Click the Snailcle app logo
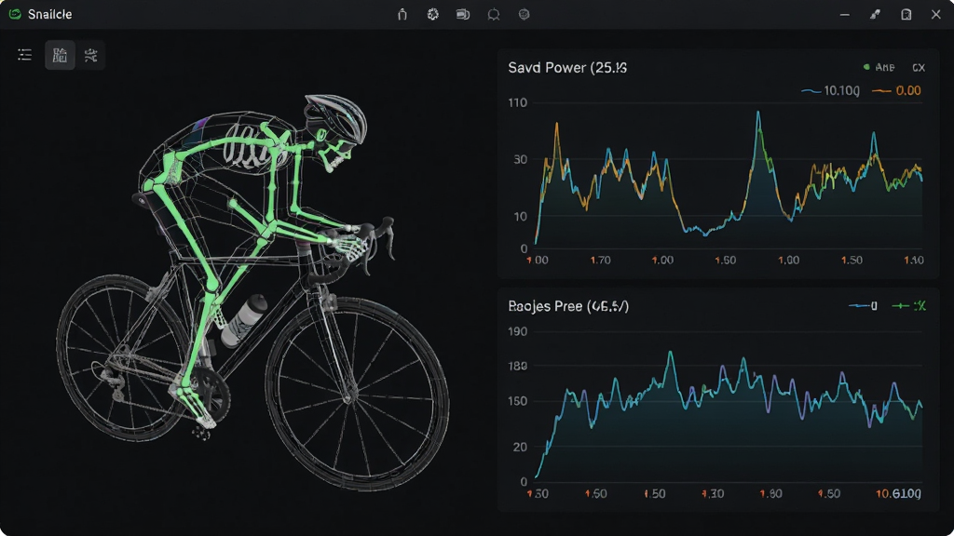This screenshot has width=954, height=536. [15, 14]
